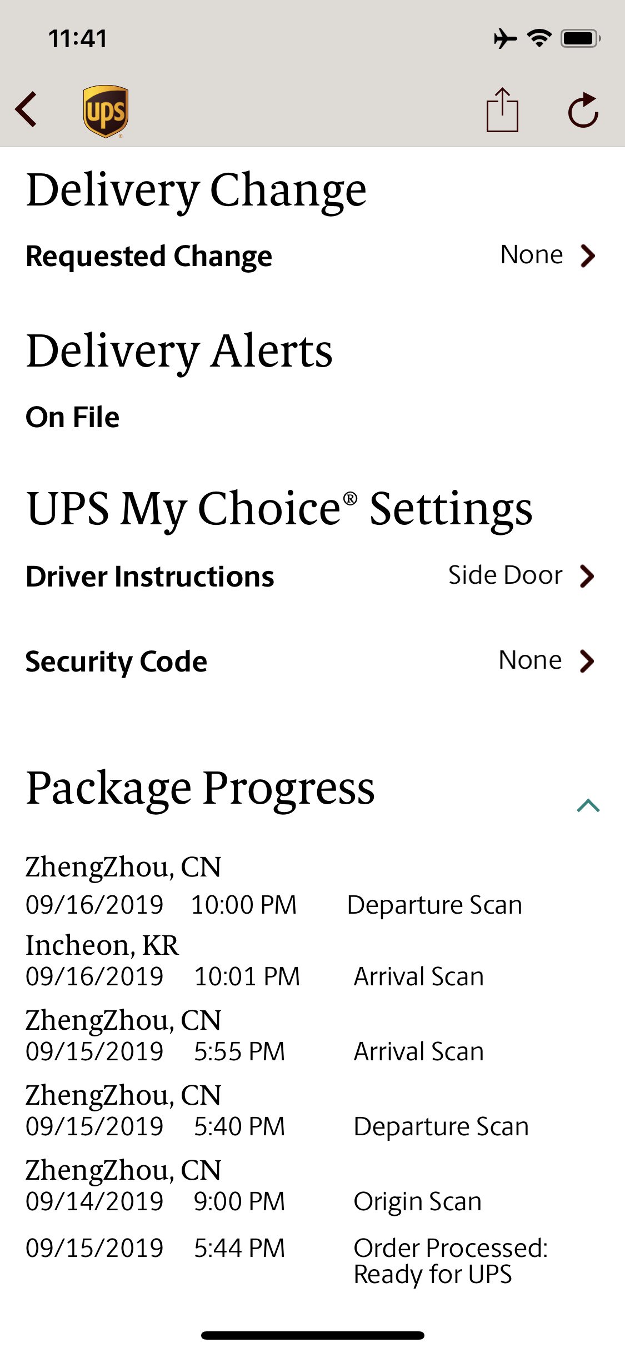Image resolution: width=625 pixels, height=1353 pixels.
Task: Refresh tracking with the reload icon
Action: [x=583, y=111]
